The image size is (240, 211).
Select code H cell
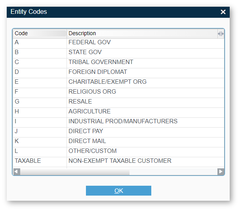click(40, 113)
